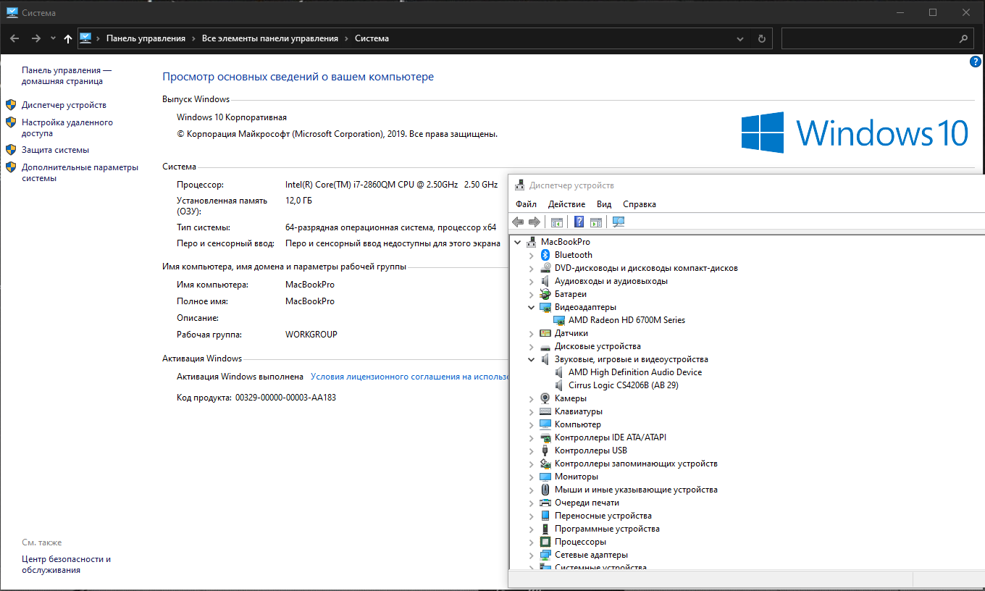This screenshot has width=985, height=591.
Task: Click the sensor icon beside Датчики
Action: tap(545, 333)
